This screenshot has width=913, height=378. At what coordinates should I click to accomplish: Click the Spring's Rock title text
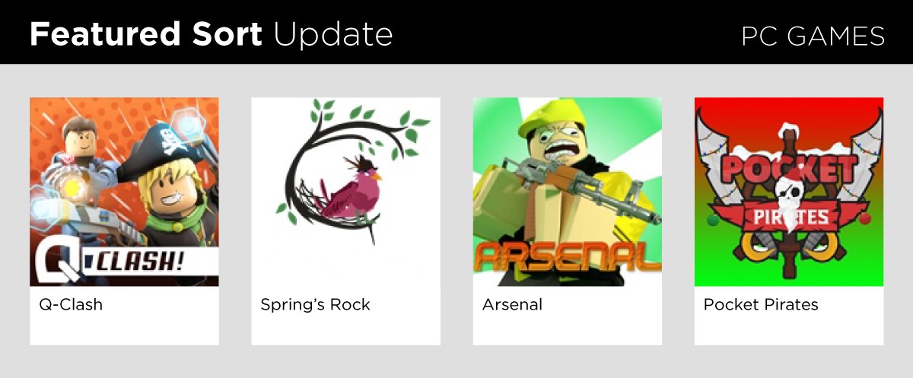315,305
